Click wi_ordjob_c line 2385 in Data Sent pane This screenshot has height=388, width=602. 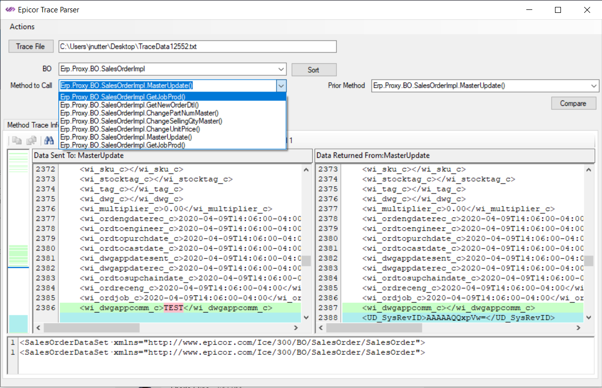[190, 298]
